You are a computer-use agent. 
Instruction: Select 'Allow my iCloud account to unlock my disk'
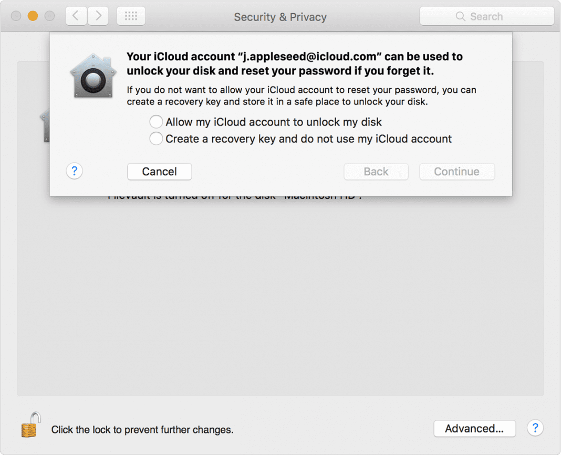(156, 122)
